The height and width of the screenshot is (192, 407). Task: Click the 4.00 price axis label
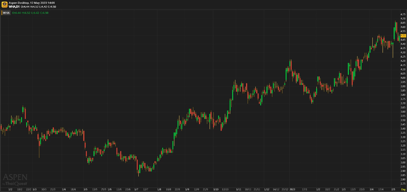[403, 78]
